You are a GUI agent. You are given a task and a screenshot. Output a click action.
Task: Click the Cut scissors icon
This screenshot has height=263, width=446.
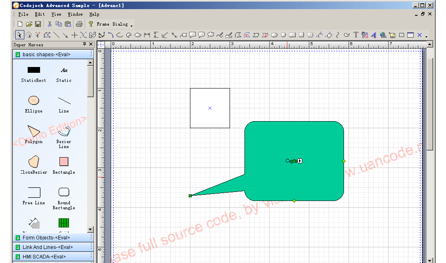pyautogui.click(x=50, y=24)
